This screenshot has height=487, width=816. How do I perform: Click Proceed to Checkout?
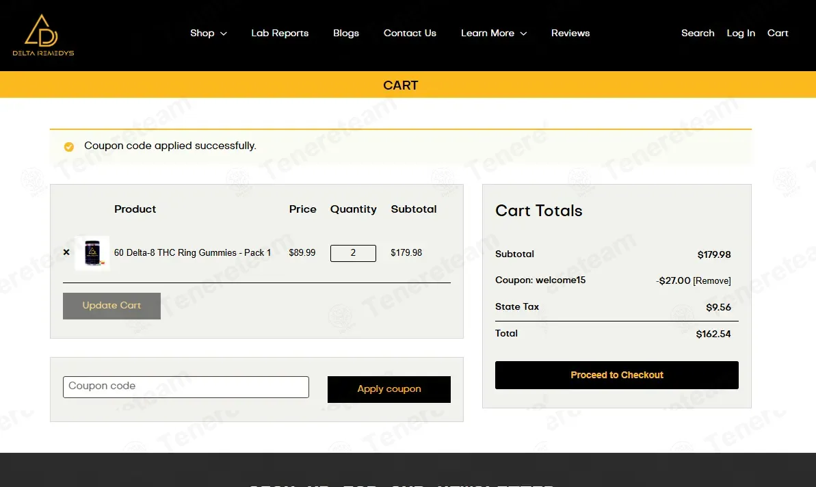coord(617,375)
